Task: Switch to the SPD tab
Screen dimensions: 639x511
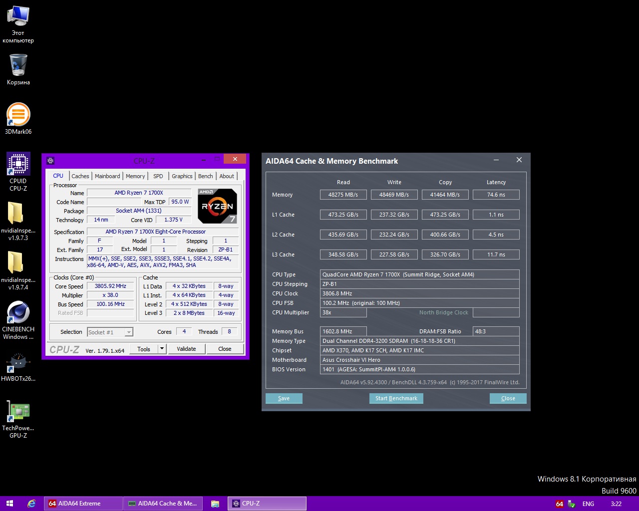Action: (158, 176)
